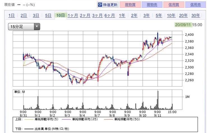The image size is (208, 133).
Task: Click the 2,360 price axis label
Action: [x=189, y=48]
